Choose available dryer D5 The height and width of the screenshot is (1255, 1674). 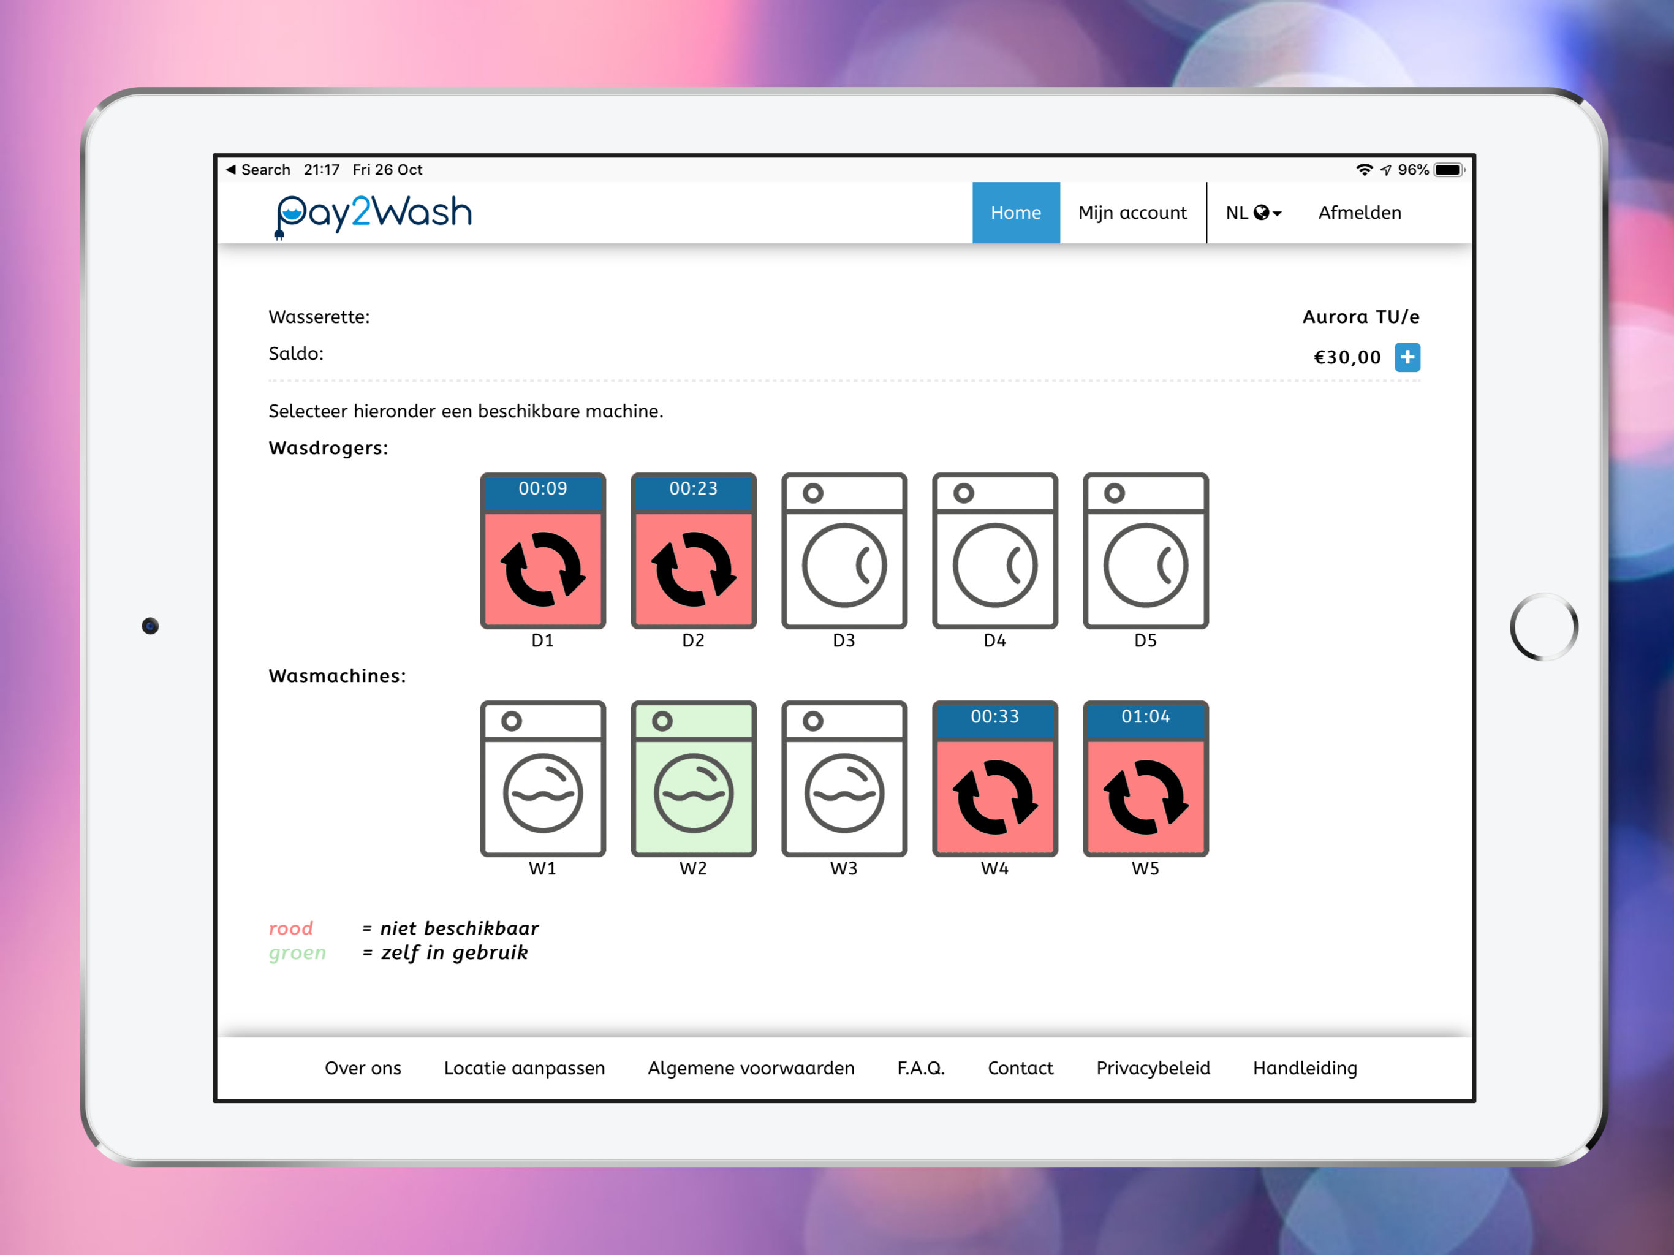[x=1145, y=550]
